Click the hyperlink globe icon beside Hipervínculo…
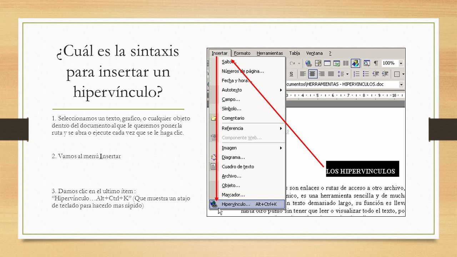The width and height of the screenshot is (457, 257). (214, 204)
